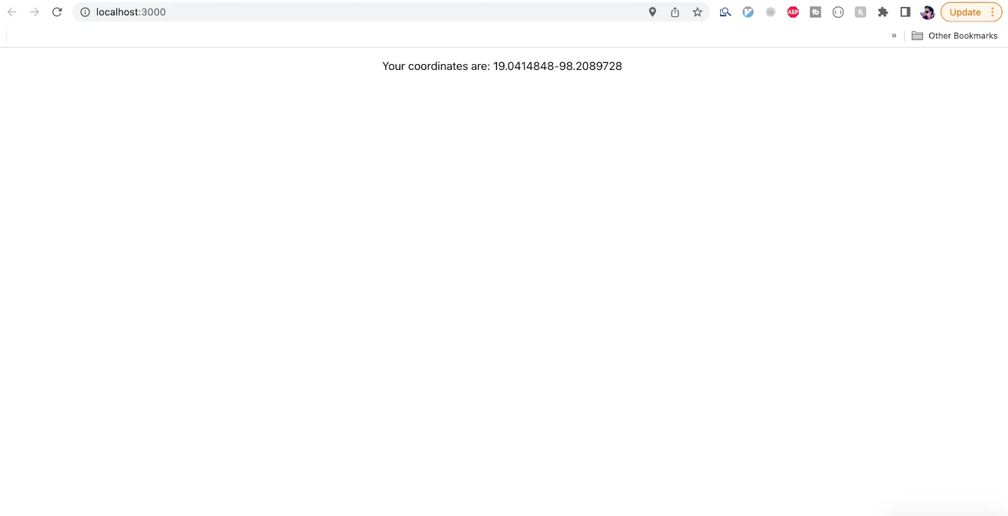The height and width of the screenshot is (516, 1008).
Task: Reload the localhost page
Action: coord(57,12)
